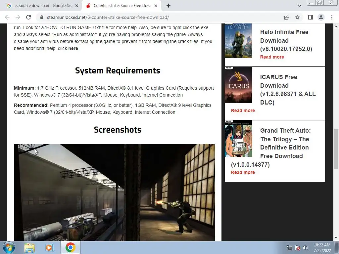This screenshot has width=339, height=254.
Task: Share this page icon
Action: [287, 17]
